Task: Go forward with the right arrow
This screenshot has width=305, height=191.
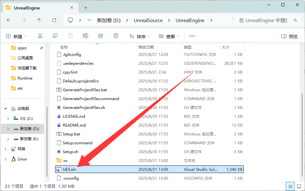Action: point(24,20)
